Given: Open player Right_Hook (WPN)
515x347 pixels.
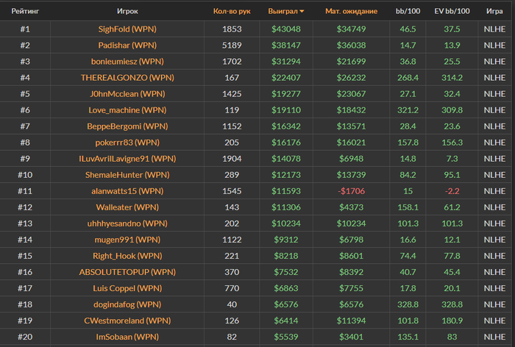Looking at the screenshot, I should (127, 256).
